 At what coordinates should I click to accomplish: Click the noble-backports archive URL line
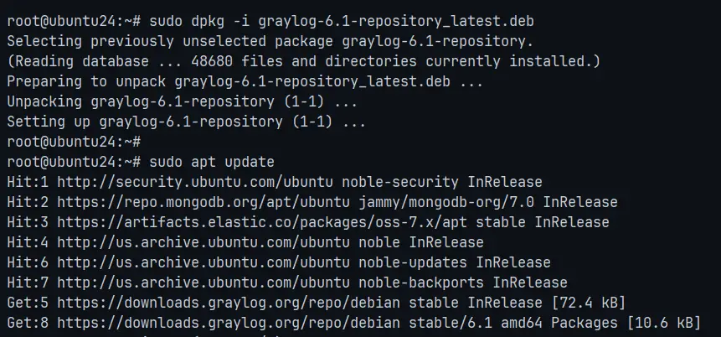[x=287, y=283]
